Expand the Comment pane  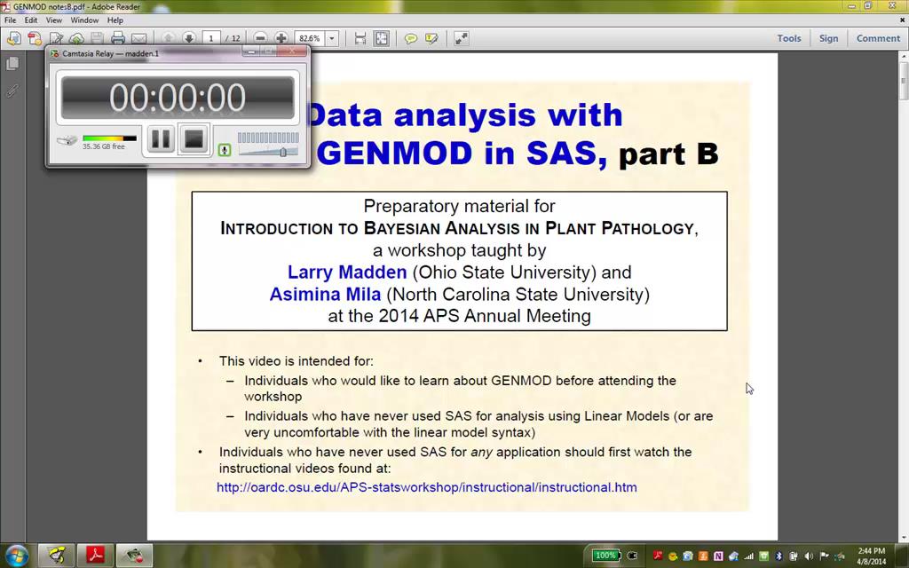(x=878, y=38)
